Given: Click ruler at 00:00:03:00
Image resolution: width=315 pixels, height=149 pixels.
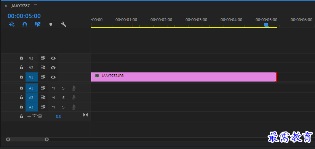Looking at the screenshot, I should pos(196,20).
